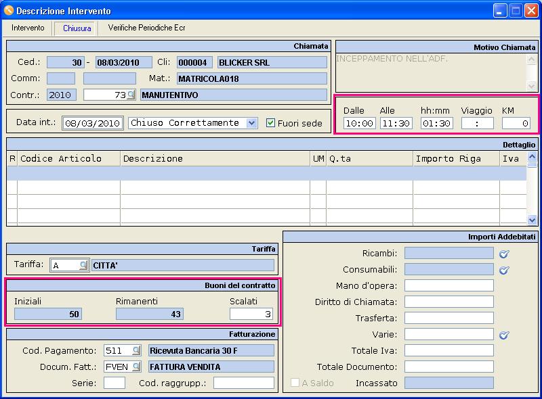542x399 pixels.
Task: Click the client code 000004
Action: coord(194,62)
